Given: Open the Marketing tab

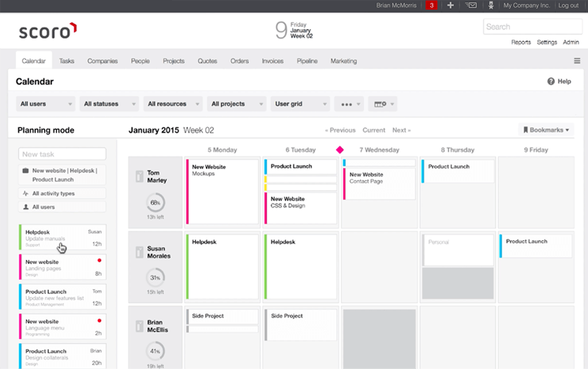Looking at the screenshot, I should click(x=343, y=61).
